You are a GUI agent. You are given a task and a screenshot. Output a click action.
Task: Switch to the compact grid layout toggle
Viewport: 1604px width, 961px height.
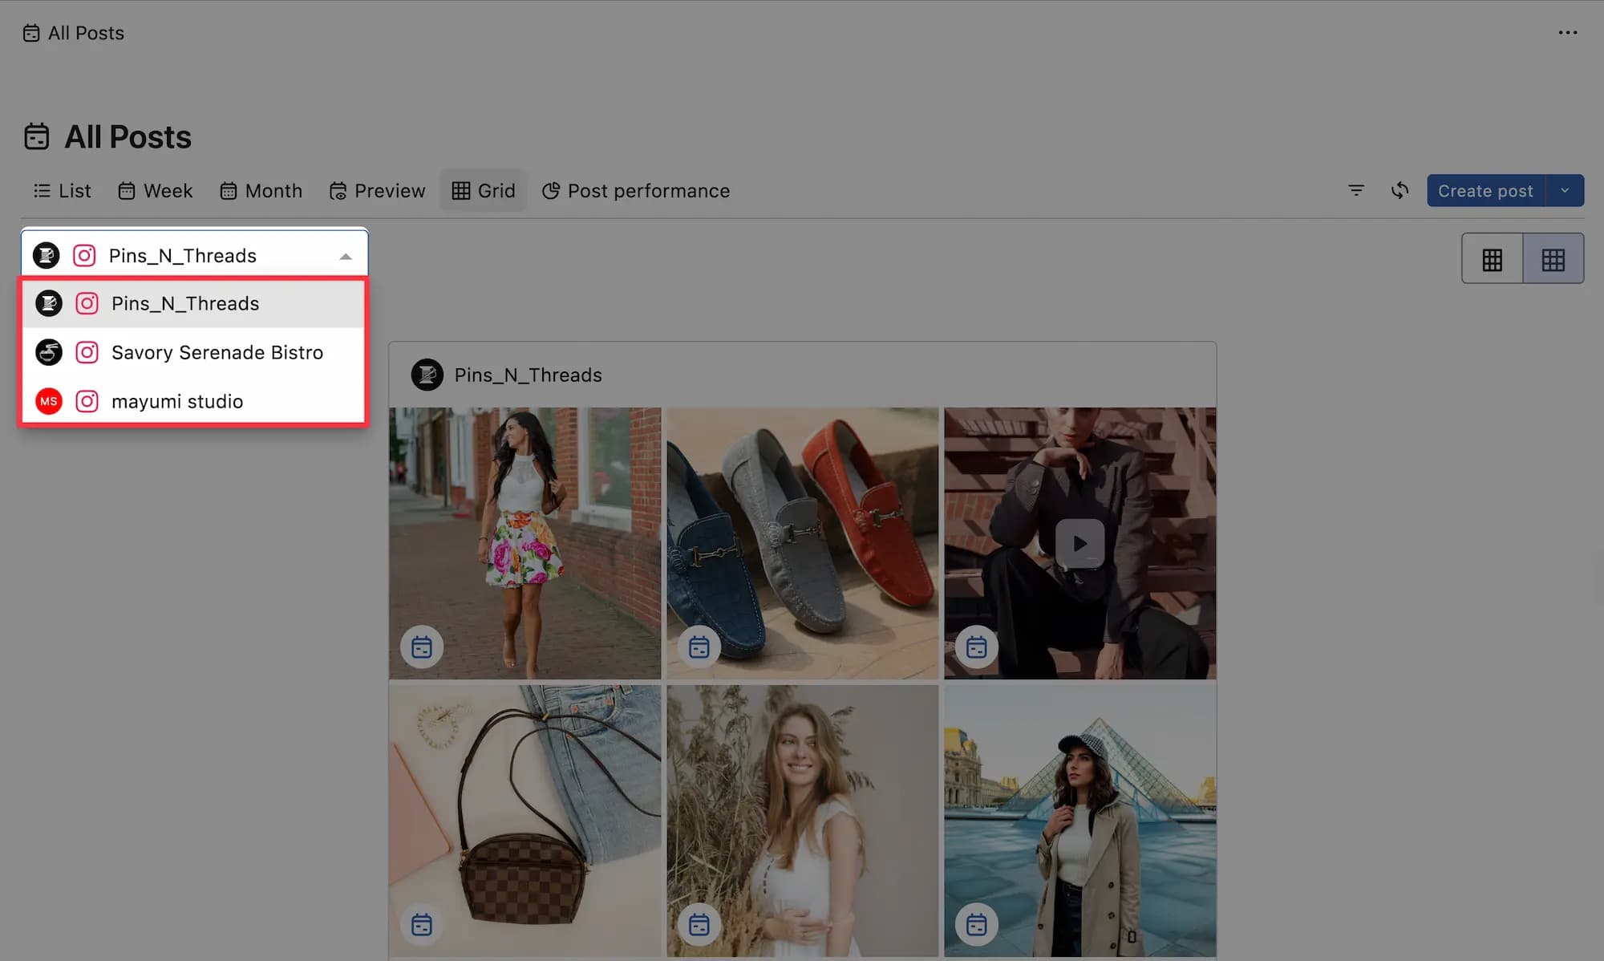(1553, 259)
